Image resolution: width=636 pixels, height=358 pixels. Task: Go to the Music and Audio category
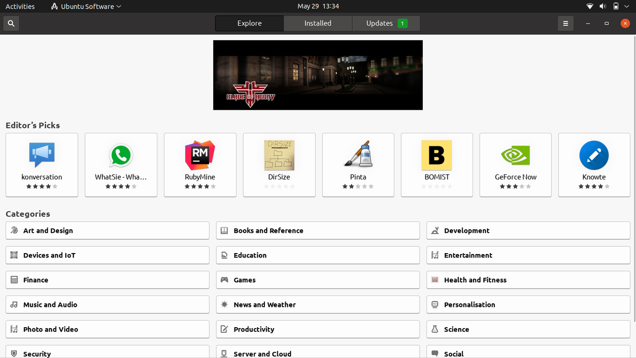click(x=107, y=305)
